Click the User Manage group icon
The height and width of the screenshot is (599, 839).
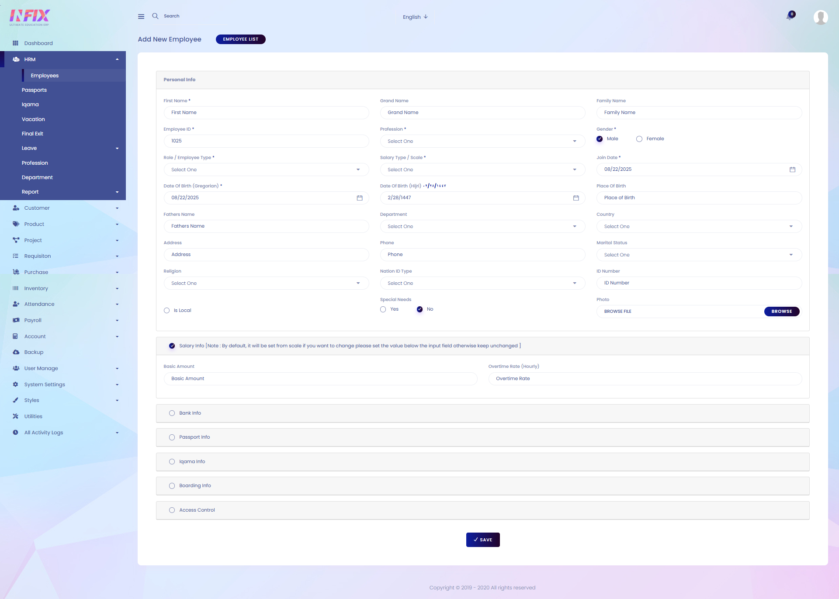click(x=16, y=368)
